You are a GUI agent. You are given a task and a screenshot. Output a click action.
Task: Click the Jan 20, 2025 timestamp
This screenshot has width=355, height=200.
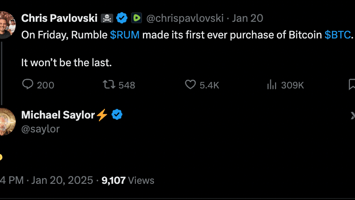point(62,180)
